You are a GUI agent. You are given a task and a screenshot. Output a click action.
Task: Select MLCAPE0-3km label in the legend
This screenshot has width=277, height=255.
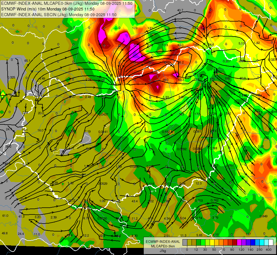click(x=163, y=246)
